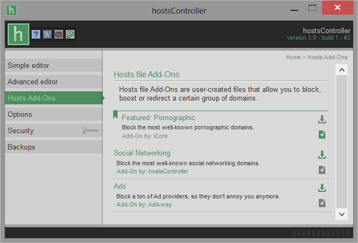Open the website W icon
The height and width of the screenshot is (243, 358).
coord(47,34)
